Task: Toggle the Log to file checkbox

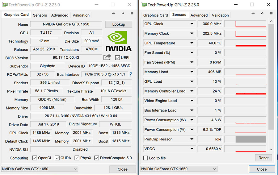Action: [x=146, y=158]
